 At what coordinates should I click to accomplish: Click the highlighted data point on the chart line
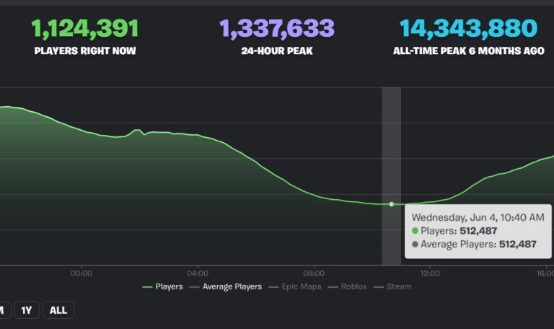[x=391, y=204]
